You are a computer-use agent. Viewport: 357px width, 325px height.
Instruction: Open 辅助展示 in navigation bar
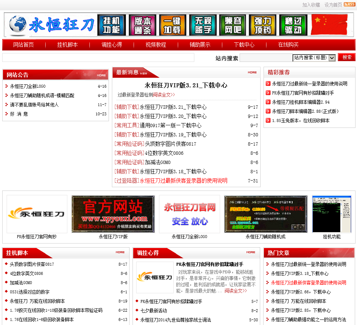tap(200, 45)
